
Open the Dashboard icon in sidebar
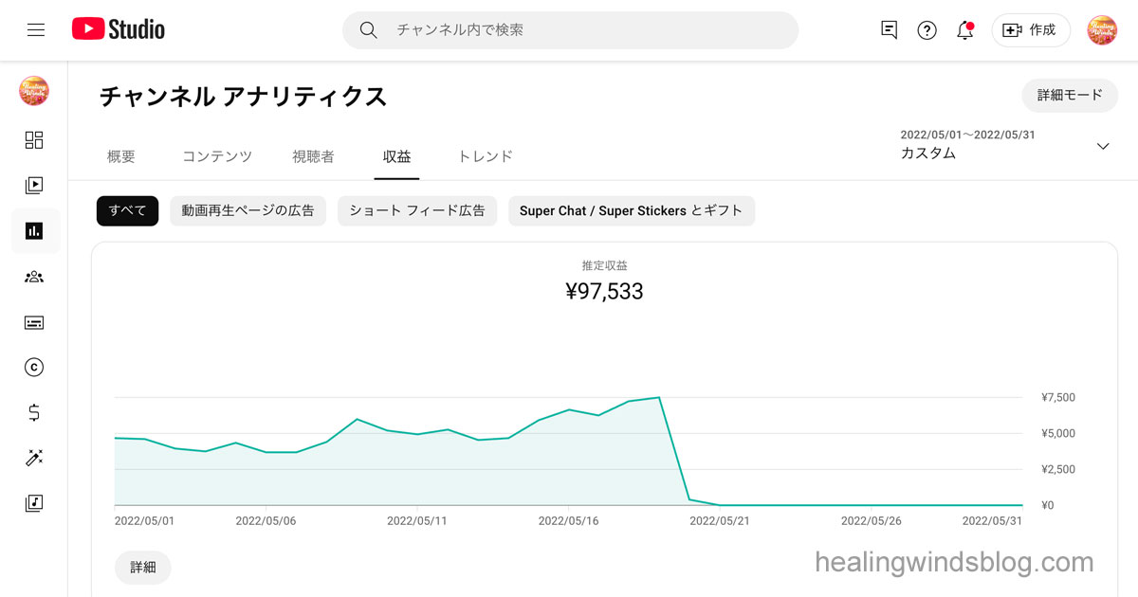click(x=34, y=140)
